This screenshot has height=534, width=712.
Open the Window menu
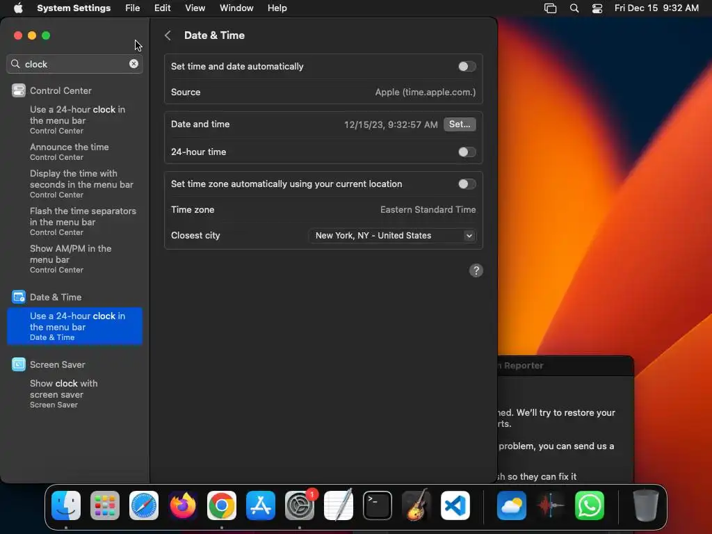tap(236, 8)
